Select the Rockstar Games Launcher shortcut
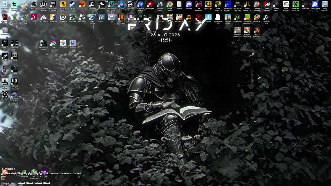331x186 pixels. tap(63, 6)
